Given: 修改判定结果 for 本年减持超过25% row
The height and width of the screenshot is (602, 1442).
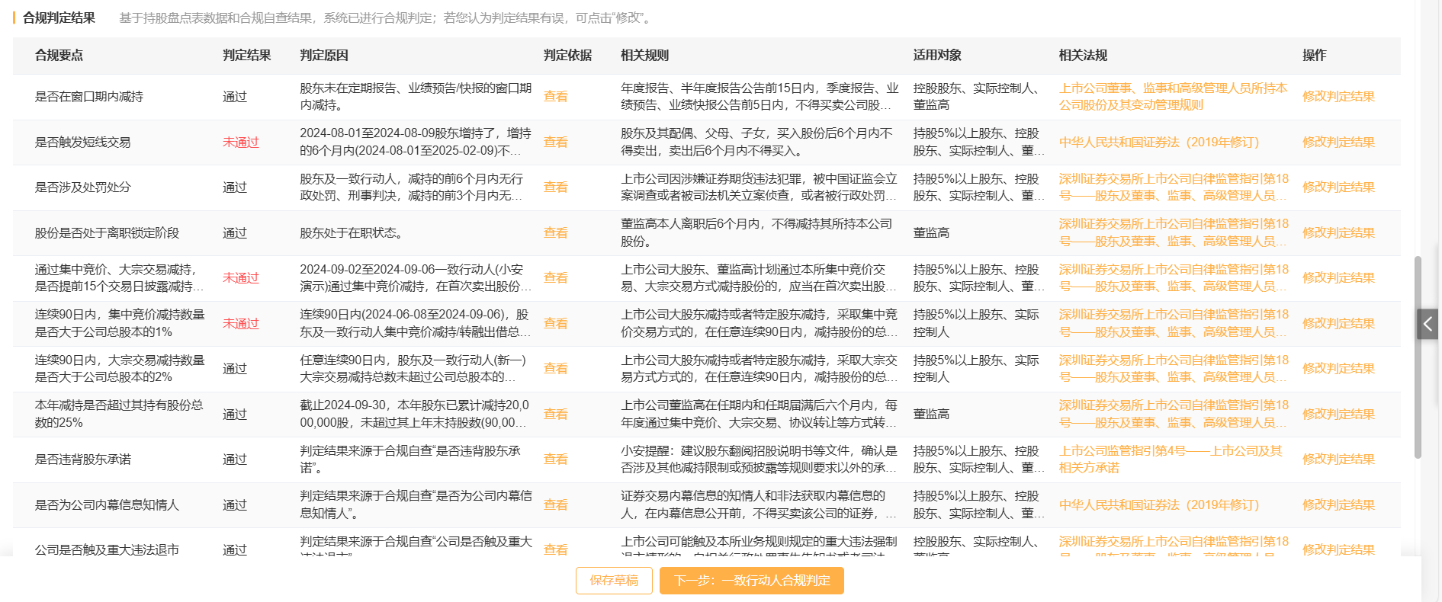Looking at the screenshot, I should 1338,415.
